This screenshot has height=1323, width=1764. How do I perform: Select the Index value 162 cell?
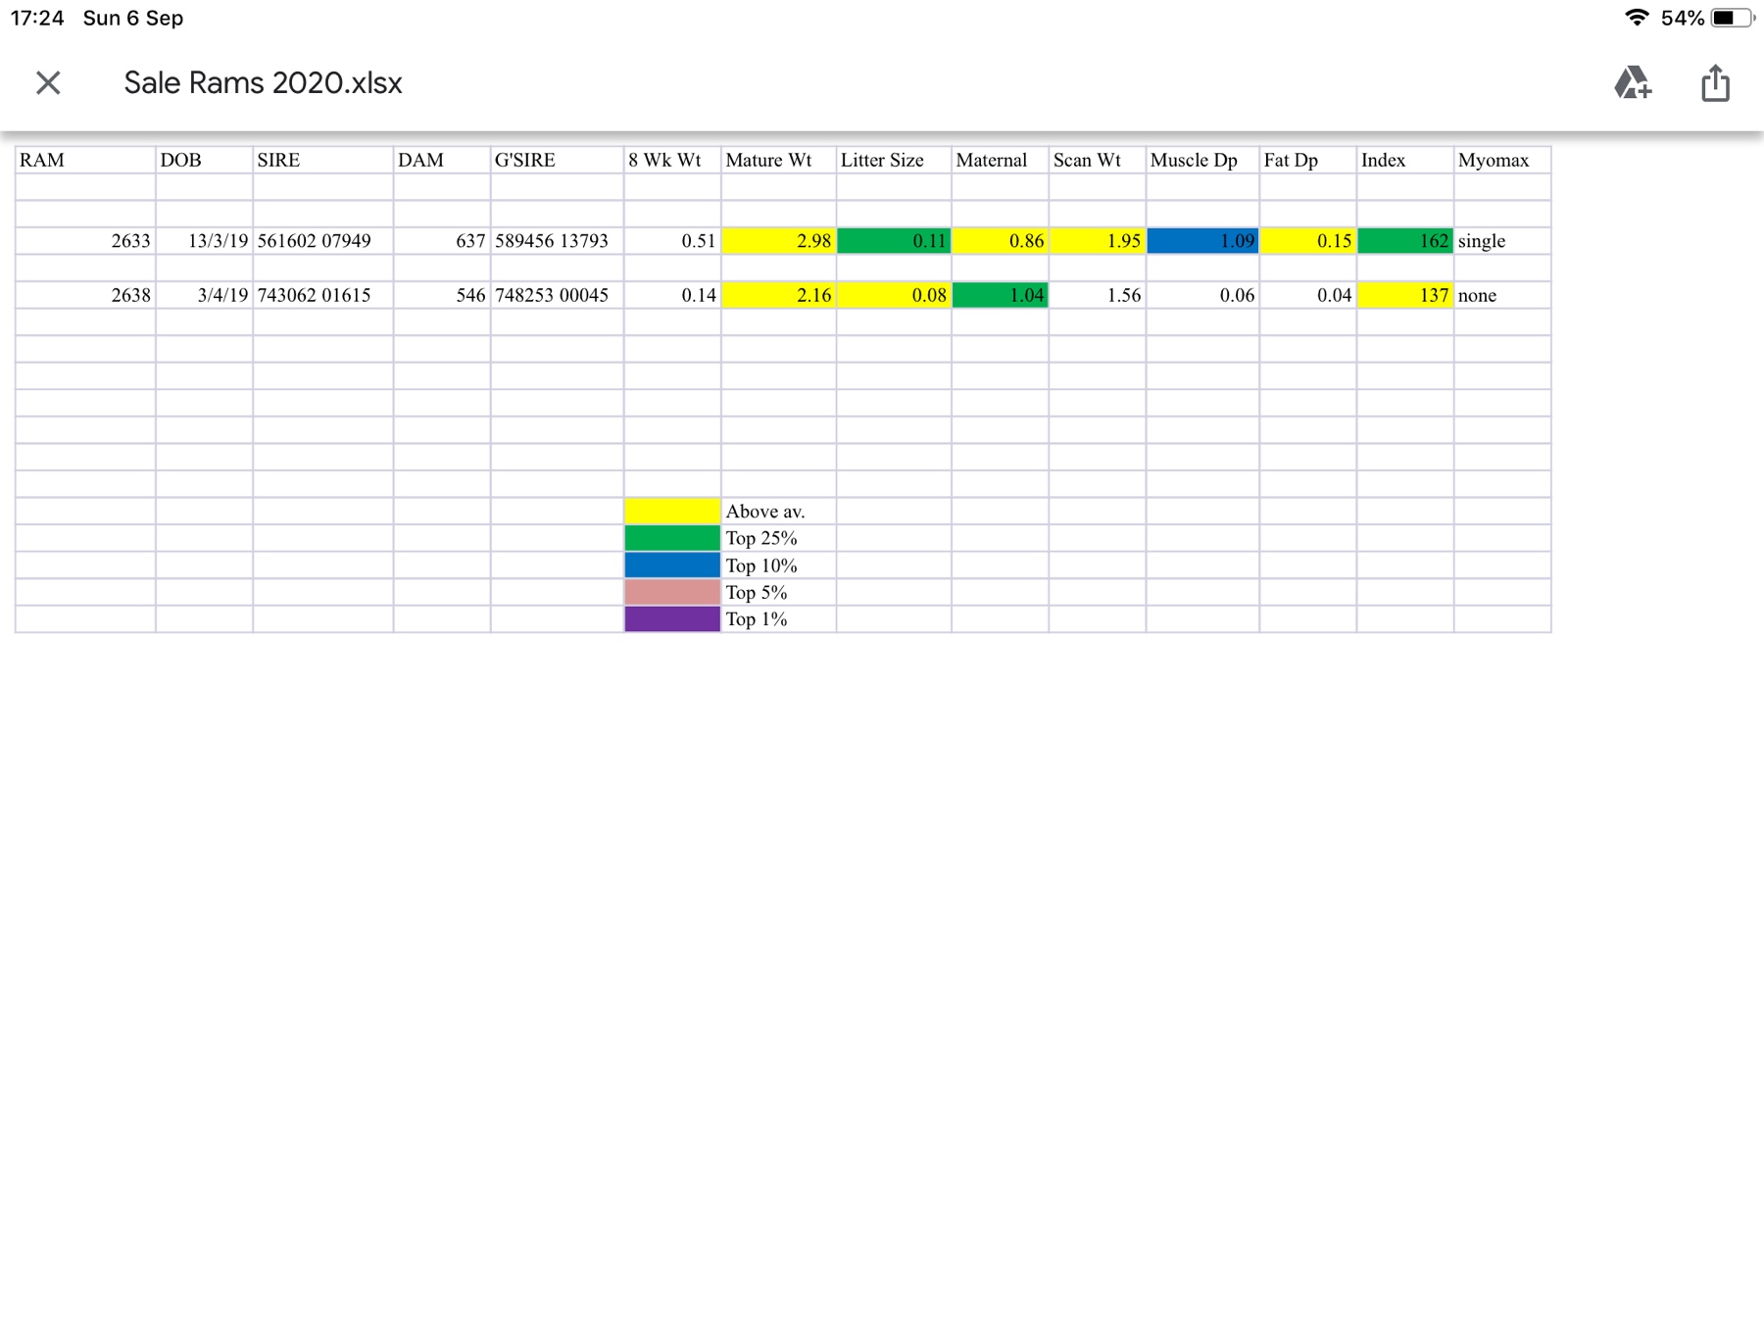click(x=1406, y=240)
